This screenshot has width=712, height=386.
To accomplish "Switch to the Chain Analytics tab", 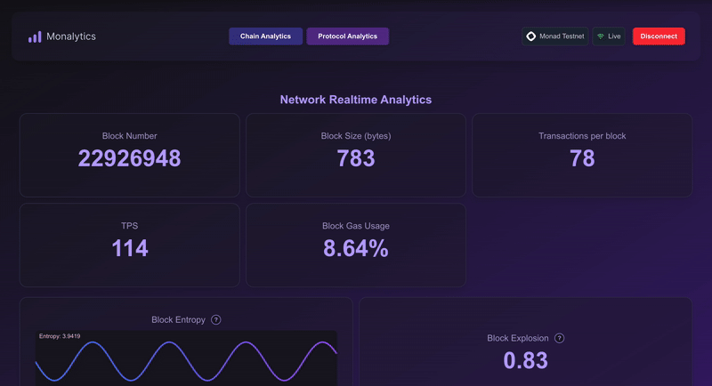I will (265, 36).
